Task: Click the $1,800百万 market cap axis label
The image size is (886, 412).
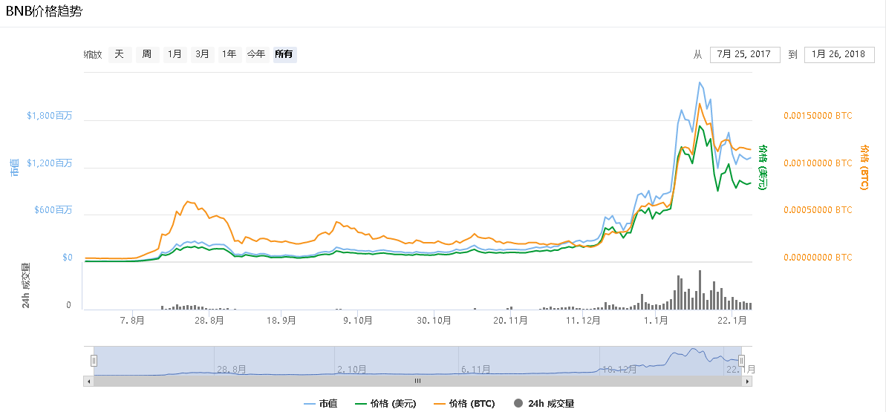Action: pyautogui.click(x=50, y=116)
